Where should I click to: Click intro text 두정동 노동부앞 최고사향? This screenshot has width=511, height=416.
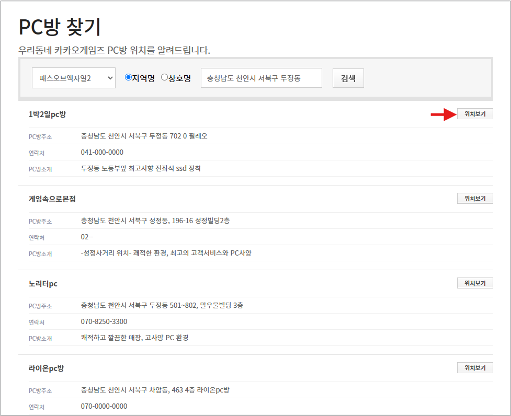click(141, 168)
